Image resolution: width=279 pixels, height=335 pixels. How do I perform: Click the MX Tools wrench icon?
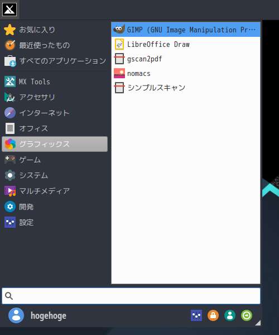[x=10, y=82]
